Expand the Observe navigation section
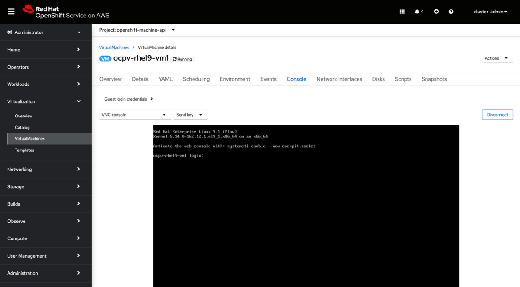Viewport: 520px width, 287px height. (46, 221)
